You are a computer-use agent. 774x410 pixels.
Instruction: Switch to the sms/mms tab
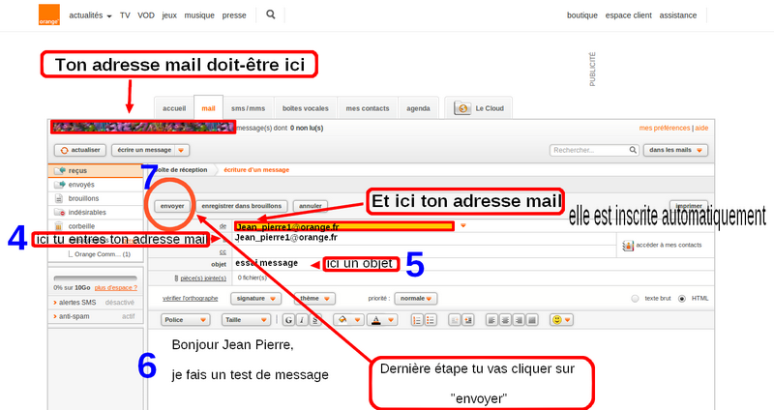(249, 108)
